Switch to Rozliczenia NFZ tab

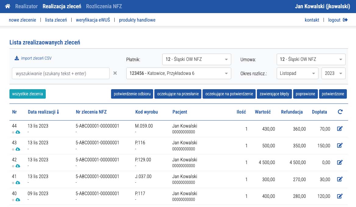(x=104, y=6)
